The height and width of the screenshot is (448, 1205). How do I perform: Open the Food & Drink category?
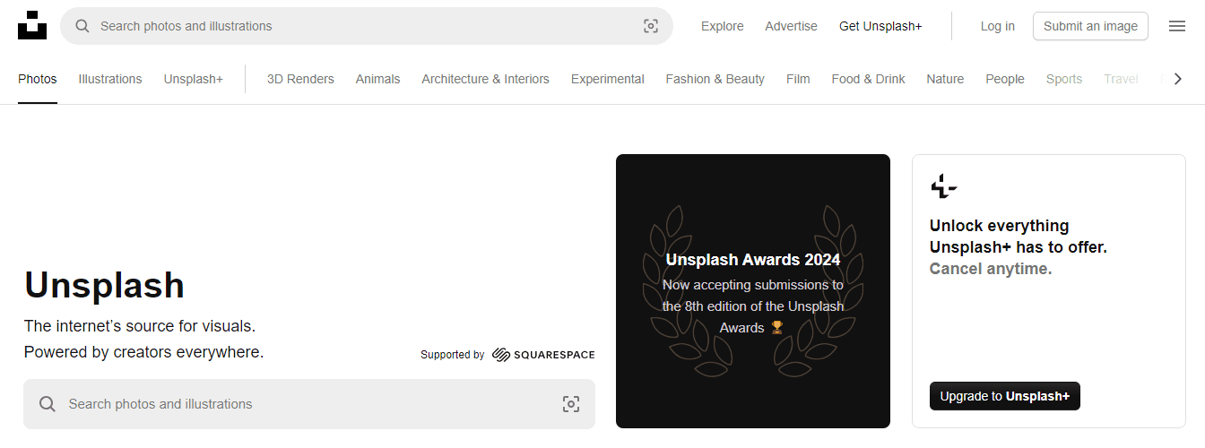[x=868, y=79]
